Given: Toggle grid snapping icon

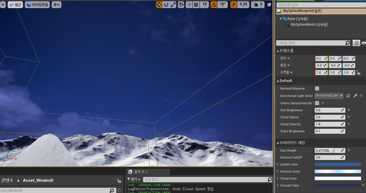Looking at the screenshot, I should (196, 5).
